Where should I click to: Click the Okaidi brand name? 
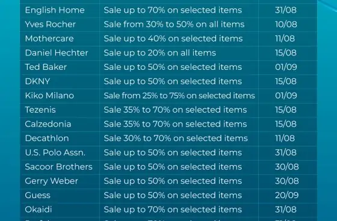[x=39, y=210]
